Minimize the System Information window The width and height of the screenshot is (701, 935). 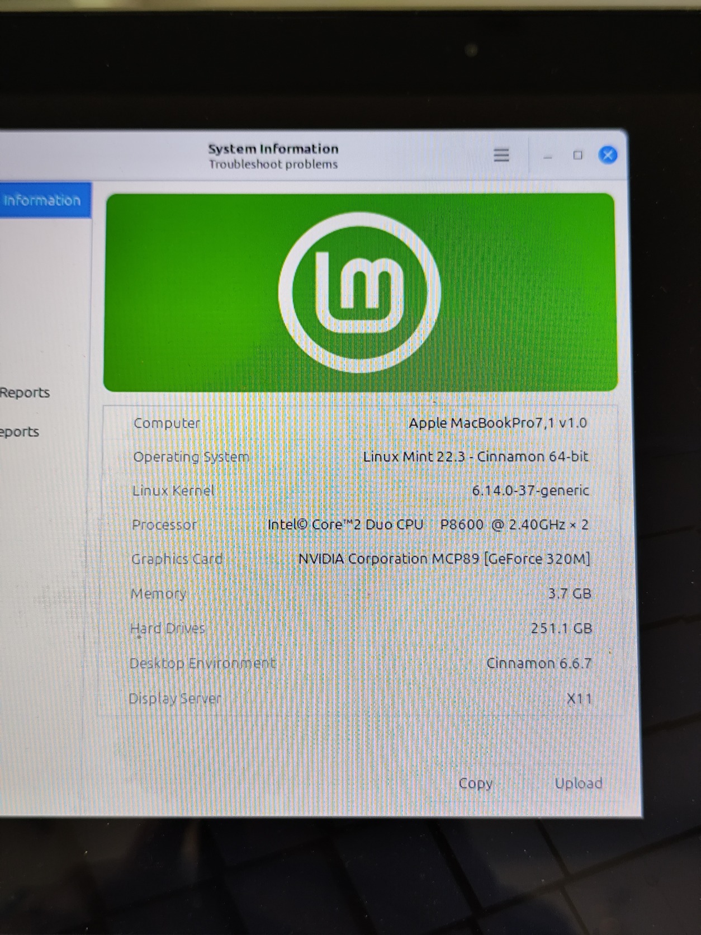tap(548, 156)
